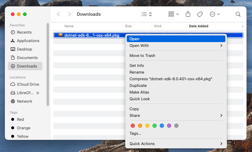Sort by the Date Added column
Image resolution: width=252 pixels, height=152 pixels.
point(199,26)
